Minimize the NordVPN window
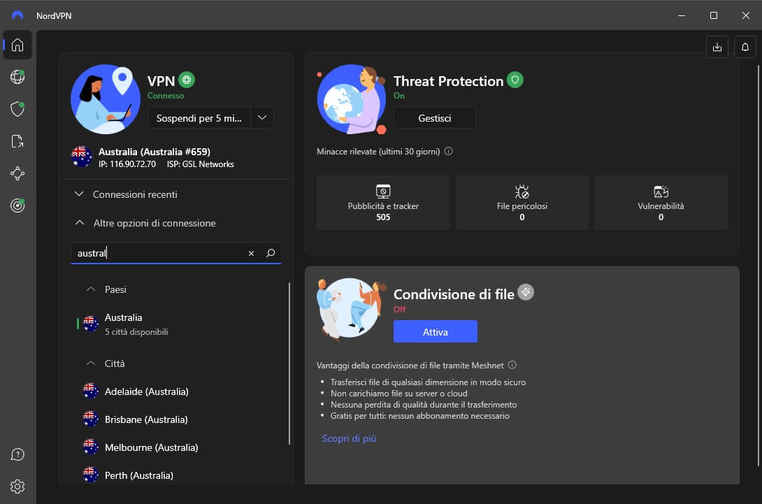762x504 pixels. coord(682,15)
